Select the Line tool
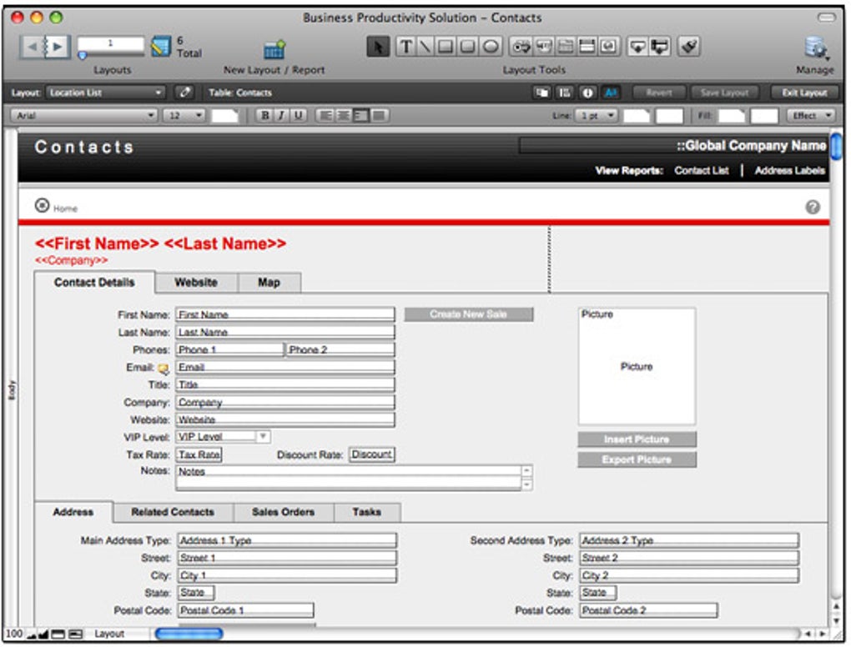 coord(425,48)
